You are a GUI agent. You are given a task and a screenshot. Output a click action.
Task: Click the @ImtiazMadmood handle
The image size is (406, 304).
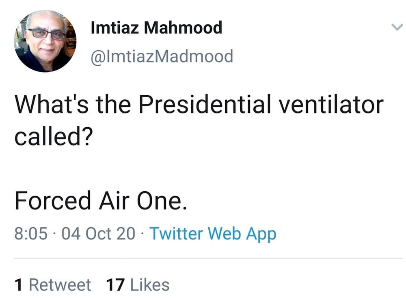[x=162, y=56]
